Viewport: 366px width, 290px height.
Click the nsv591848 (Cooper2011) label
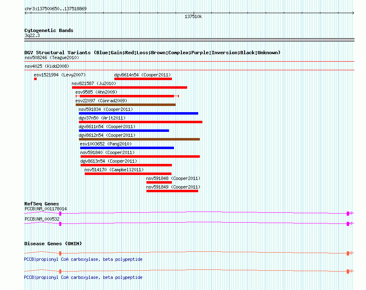173,178
